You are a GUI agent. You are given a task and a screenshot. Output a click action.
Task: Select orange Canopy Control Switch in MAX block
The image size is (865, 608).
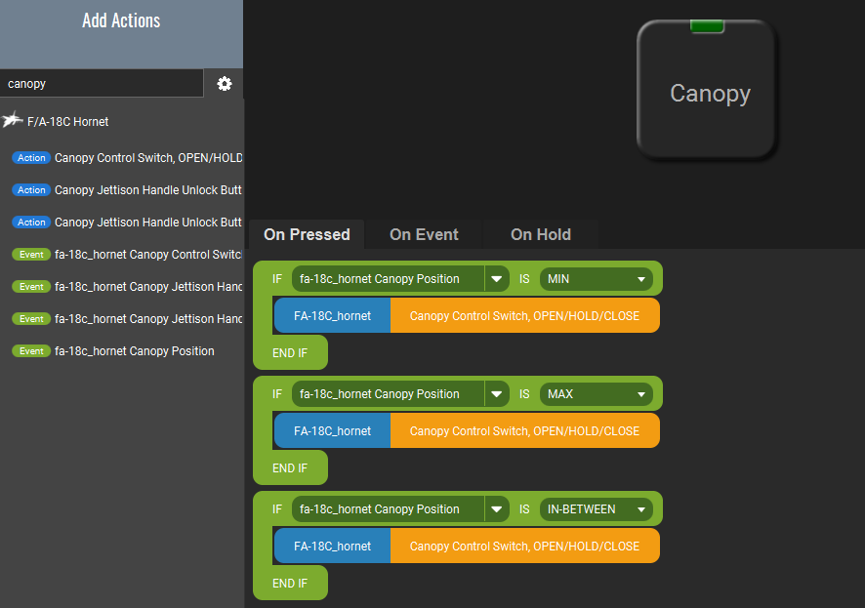(x=524, y=431)
